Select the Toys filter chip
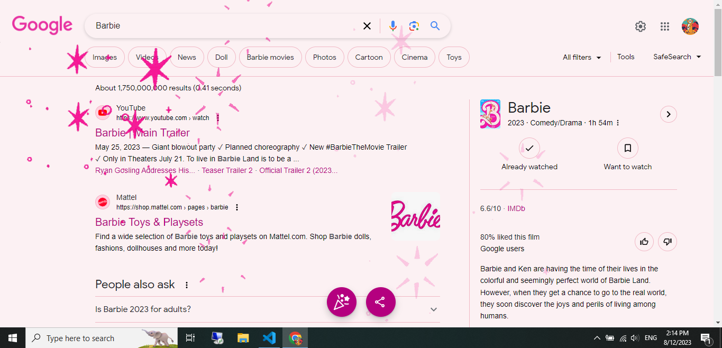Viewport: 722px width, 348px height. [x=454, y=57]
